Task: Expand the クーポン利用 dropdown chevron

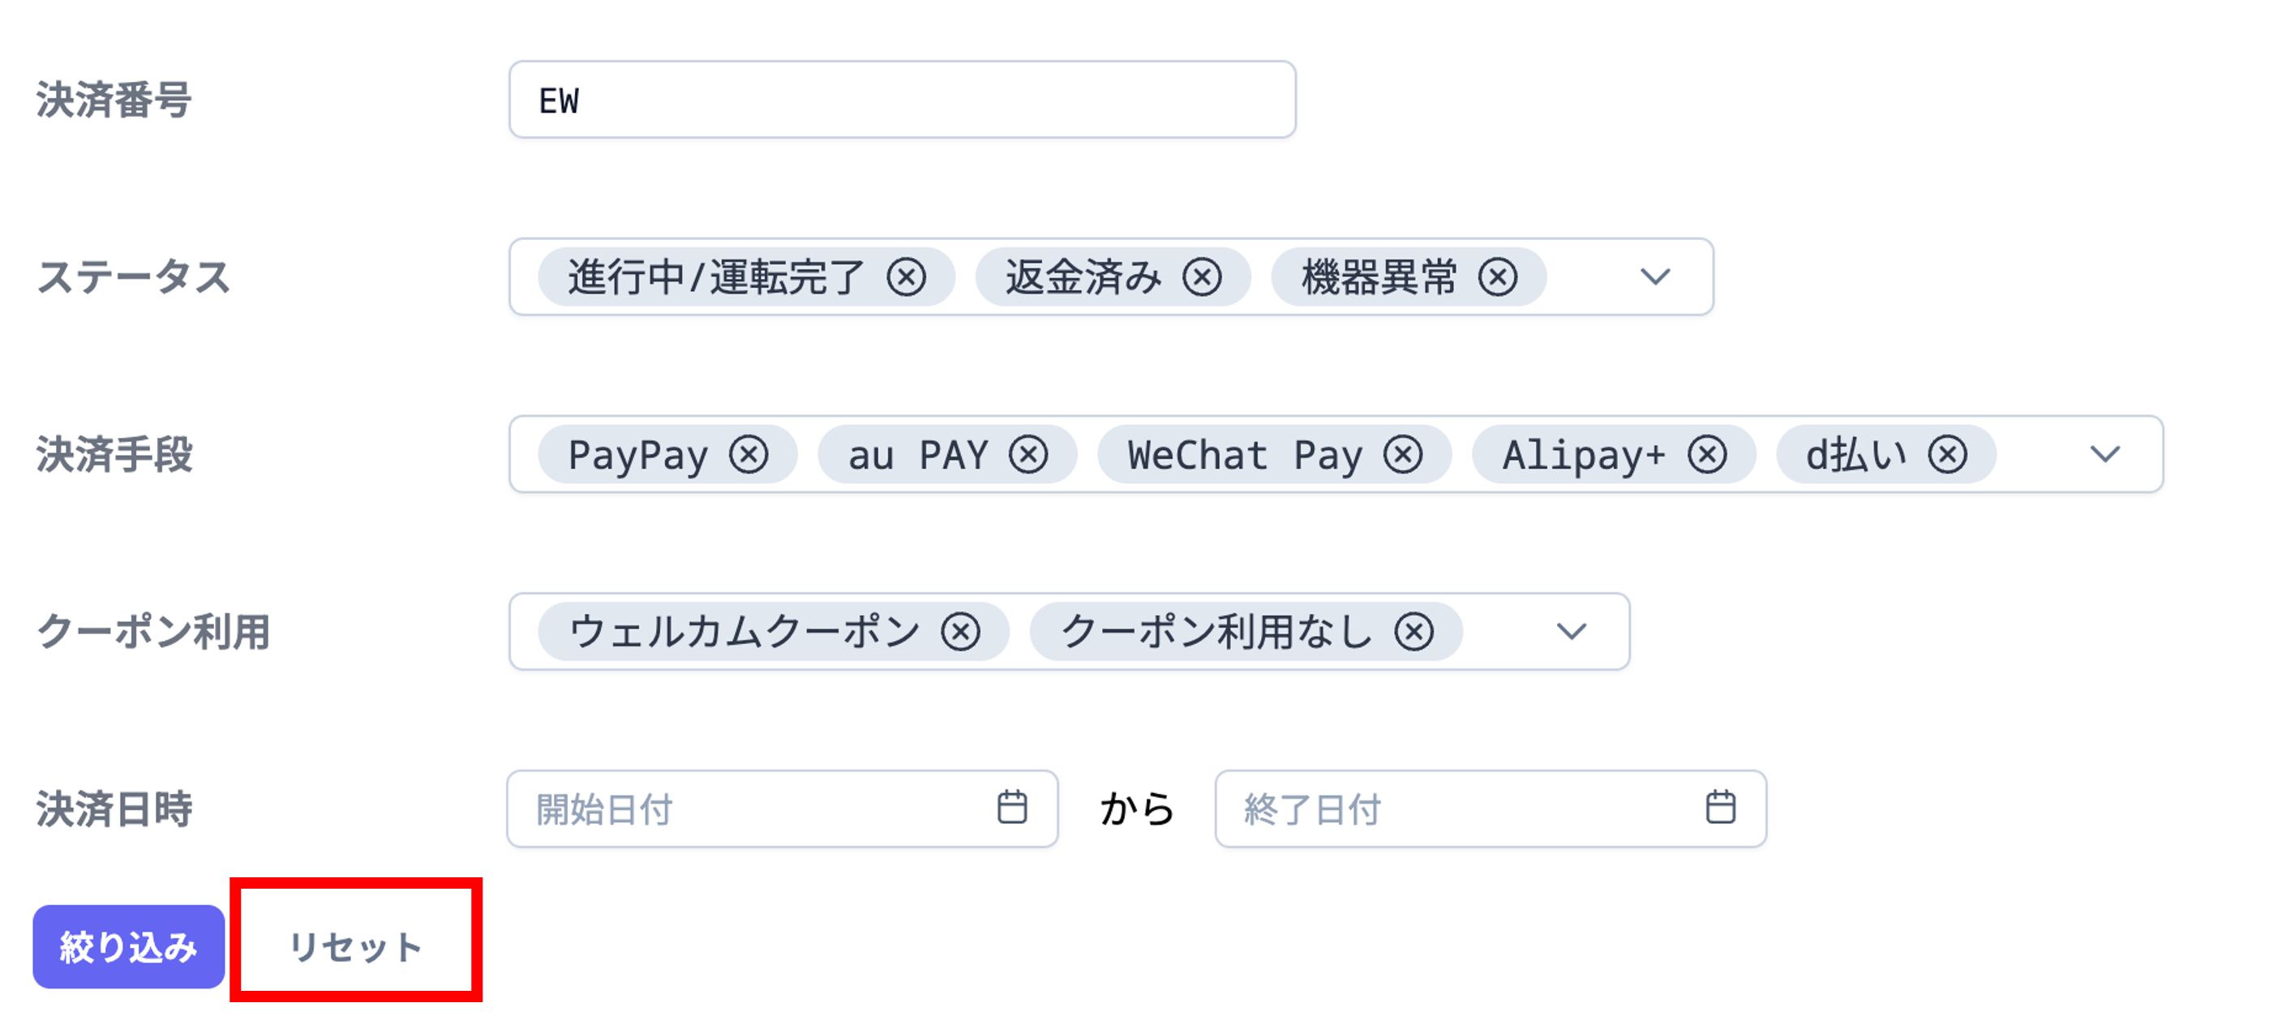Action: point(1572,632)
